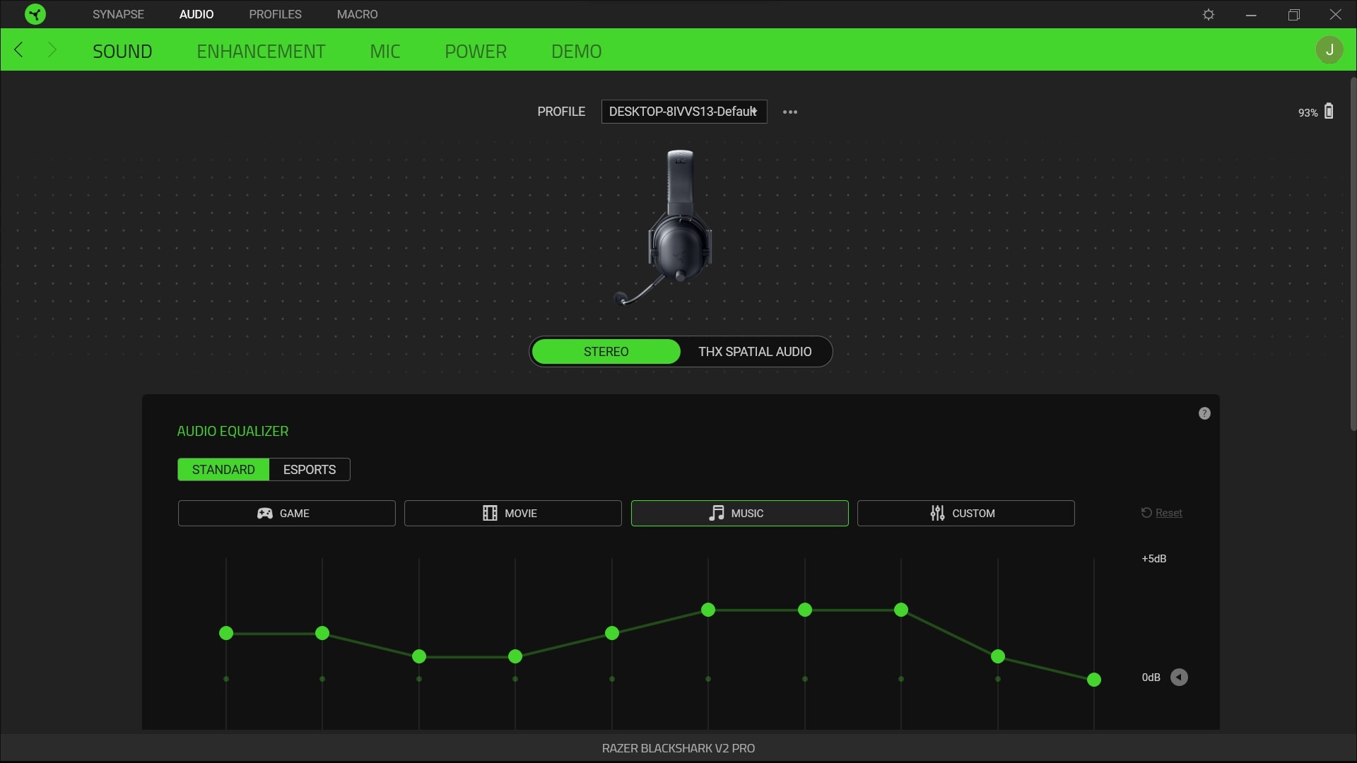
Task: Click the PROFILE label text
Action: [561, 112]
